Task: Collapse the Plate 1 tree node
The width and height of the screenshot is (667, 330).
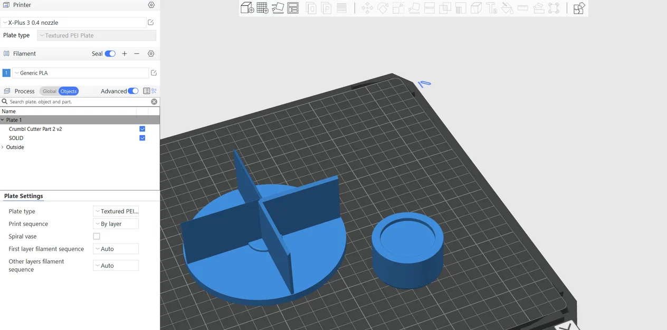Action: coord(3,120)
